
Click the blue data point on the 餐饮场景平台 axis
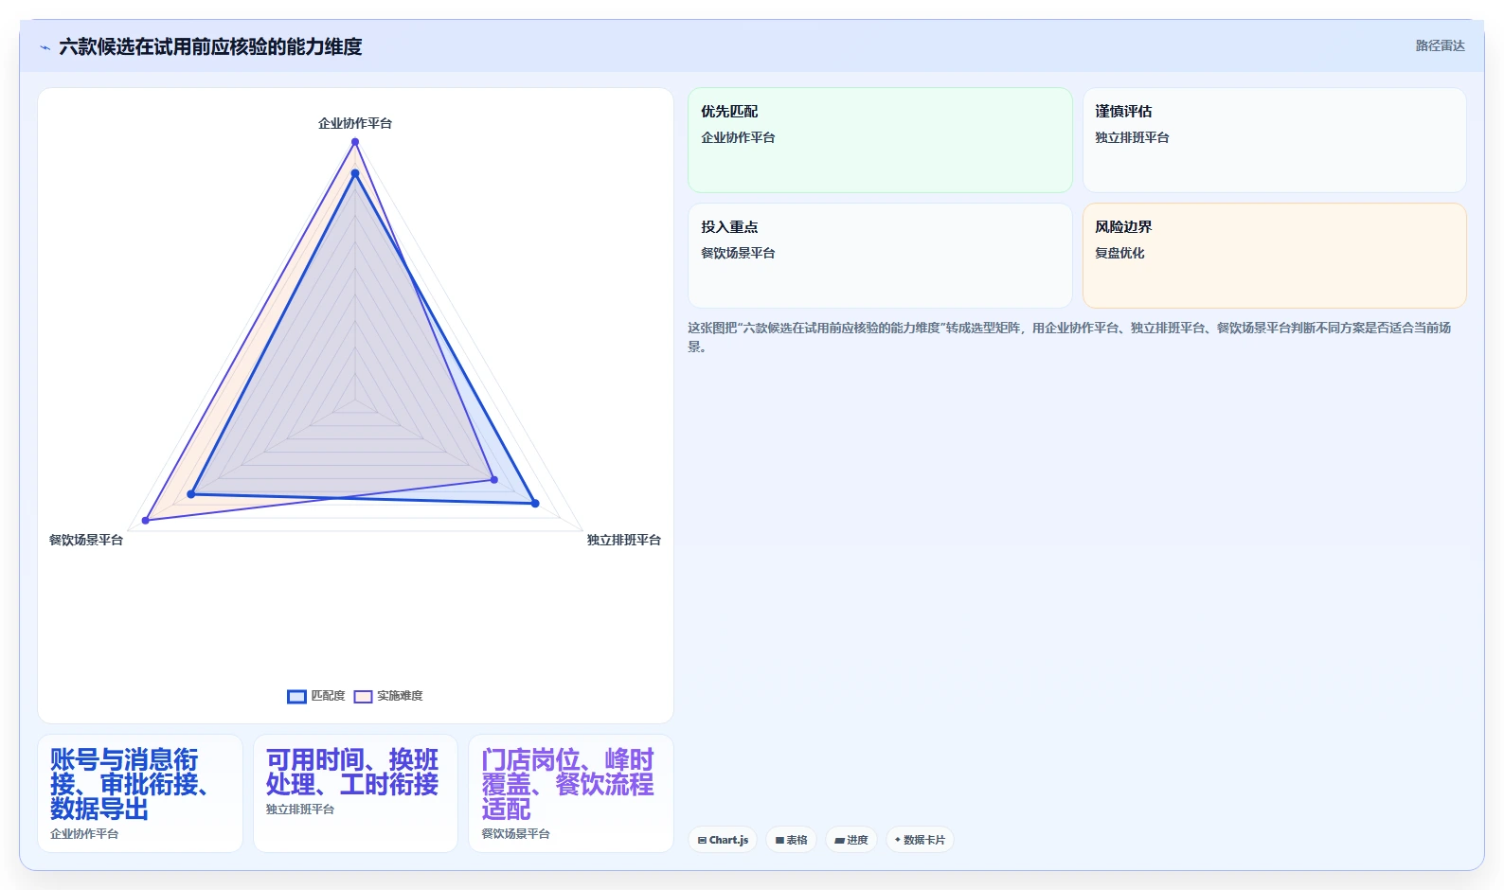(x=191, y=494)
